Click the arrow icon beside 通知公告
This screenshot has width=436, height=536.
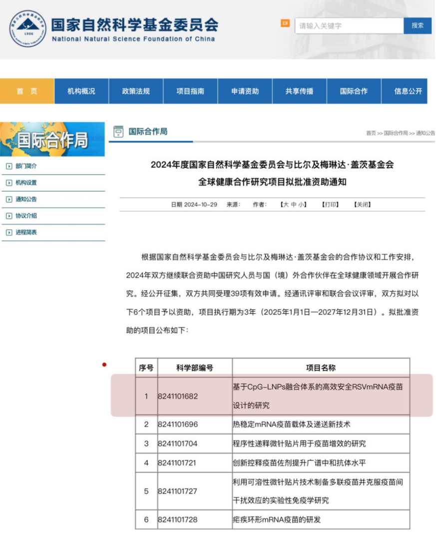9,199
